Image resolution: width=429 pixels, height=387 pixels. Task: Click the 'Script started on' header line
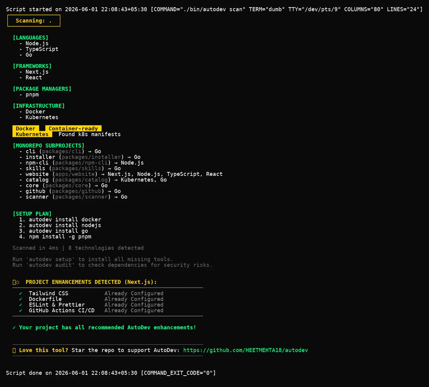point(214,9)
